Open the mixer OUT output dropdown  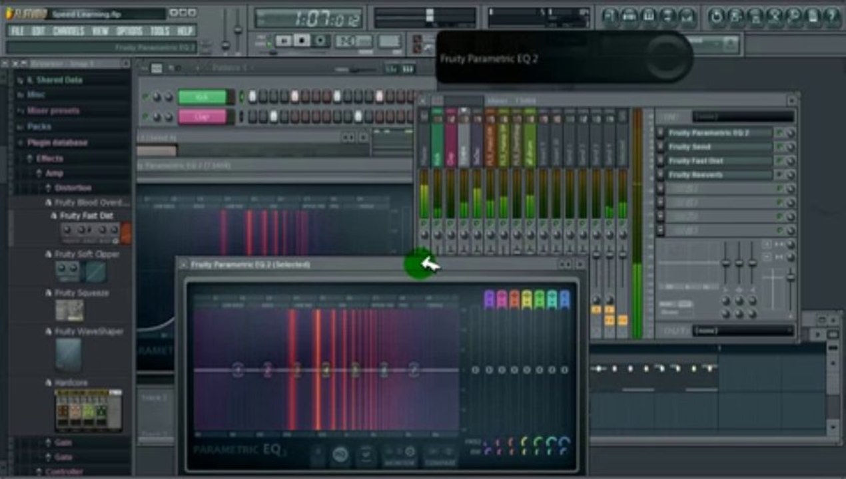(x=743, y=330)
